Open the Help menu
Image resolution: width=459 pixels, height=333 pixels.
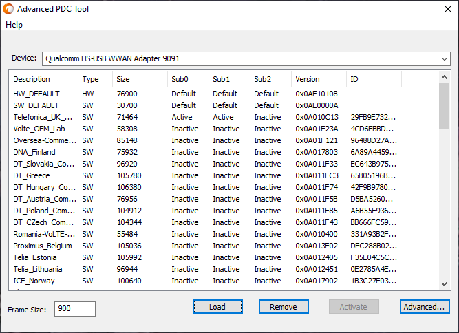click(x=14, y=25)
